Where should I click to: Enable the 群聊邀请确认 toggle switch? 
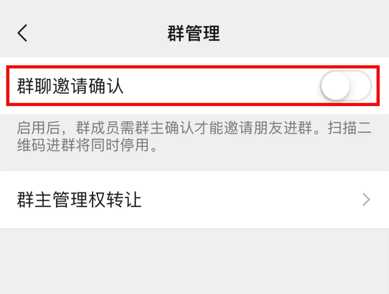[x=346, y=86]
